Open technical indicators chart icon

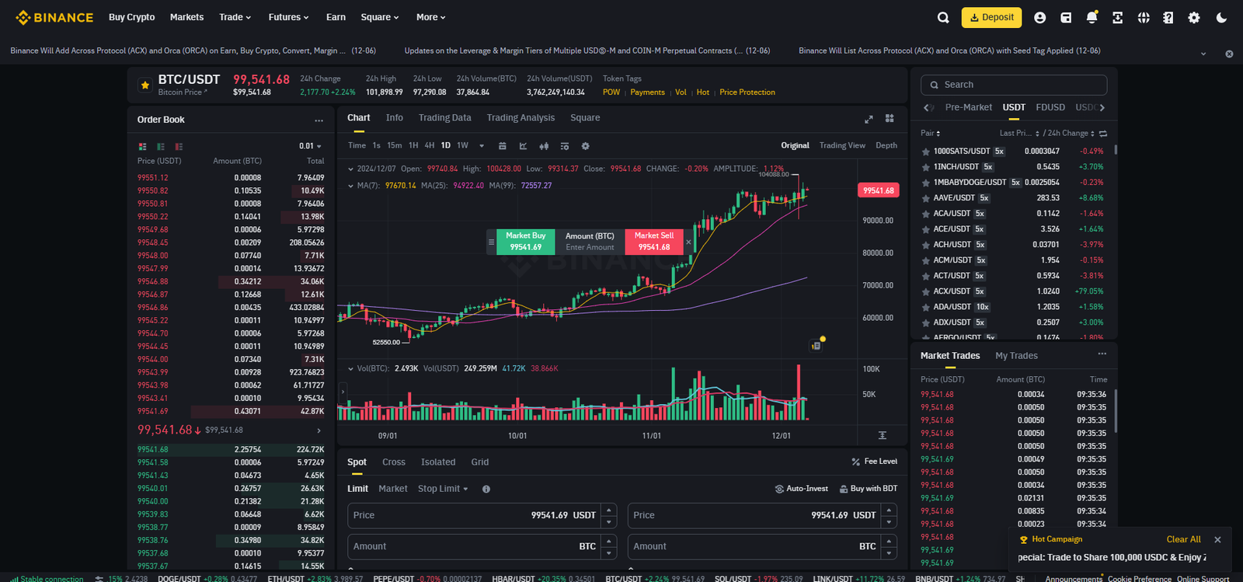click(523, 146)
